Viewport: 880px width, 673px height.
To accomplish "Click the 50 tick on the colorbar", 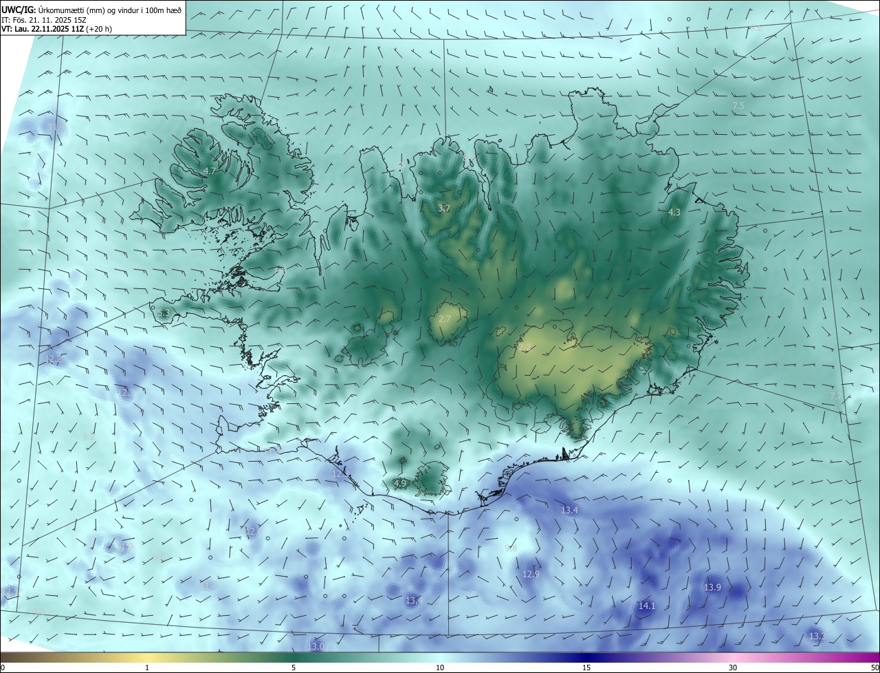I will pos(874,667).
